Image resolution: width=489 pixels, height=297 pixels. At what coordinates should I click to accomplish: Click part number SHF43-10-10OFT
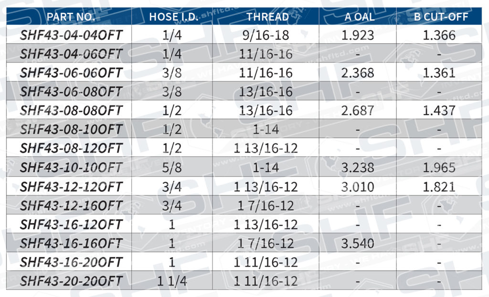tap(71, 167)
